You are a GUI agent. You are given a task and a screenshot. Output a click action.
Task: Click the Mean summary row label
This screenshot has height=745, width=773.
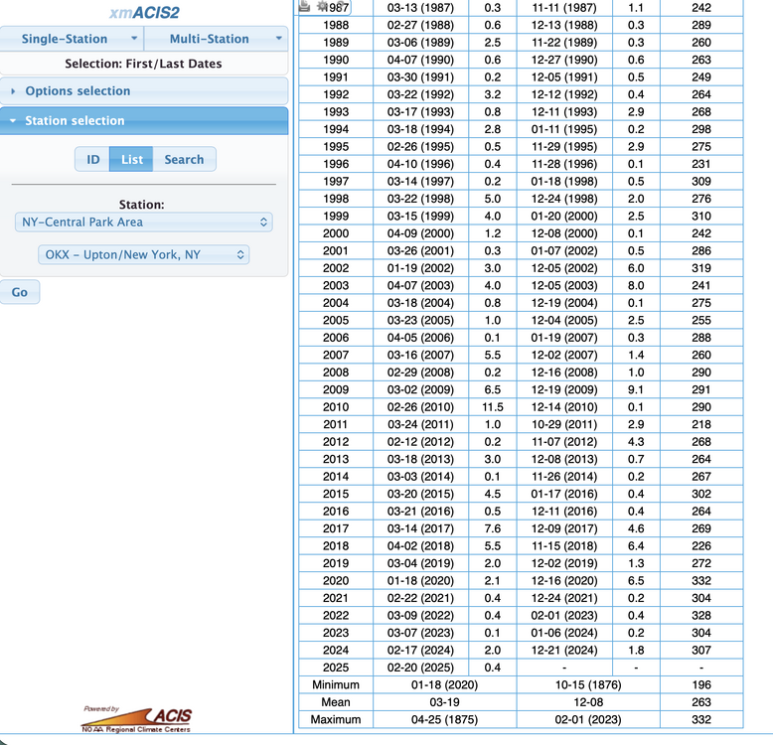tap(336, 702)
